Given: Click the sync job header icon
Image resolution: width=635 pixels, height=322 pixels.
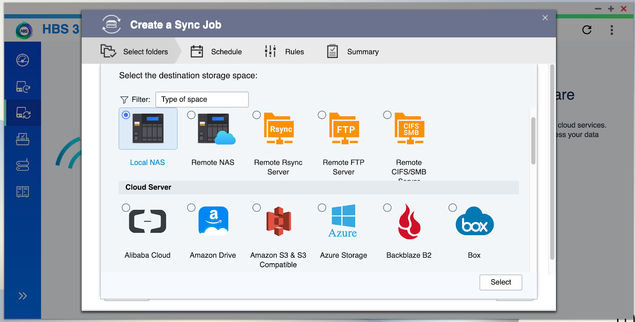Looking at the screenshot, I should point(112,24).
